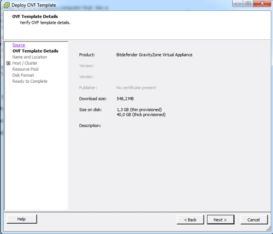273x234 pixels.
Task: Click the 1,3 GB (thin provisioned) value
Action: 139,109
